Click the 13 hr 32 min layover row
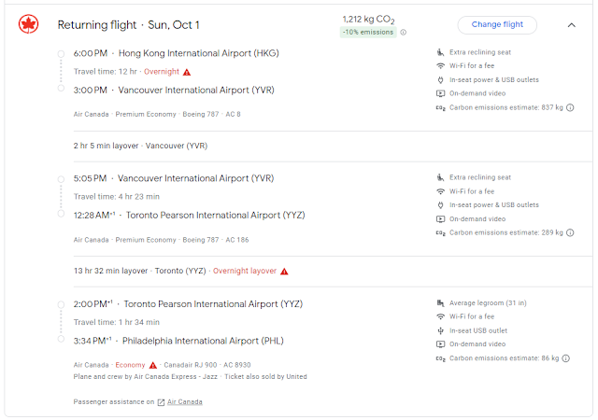 point(140,272)
